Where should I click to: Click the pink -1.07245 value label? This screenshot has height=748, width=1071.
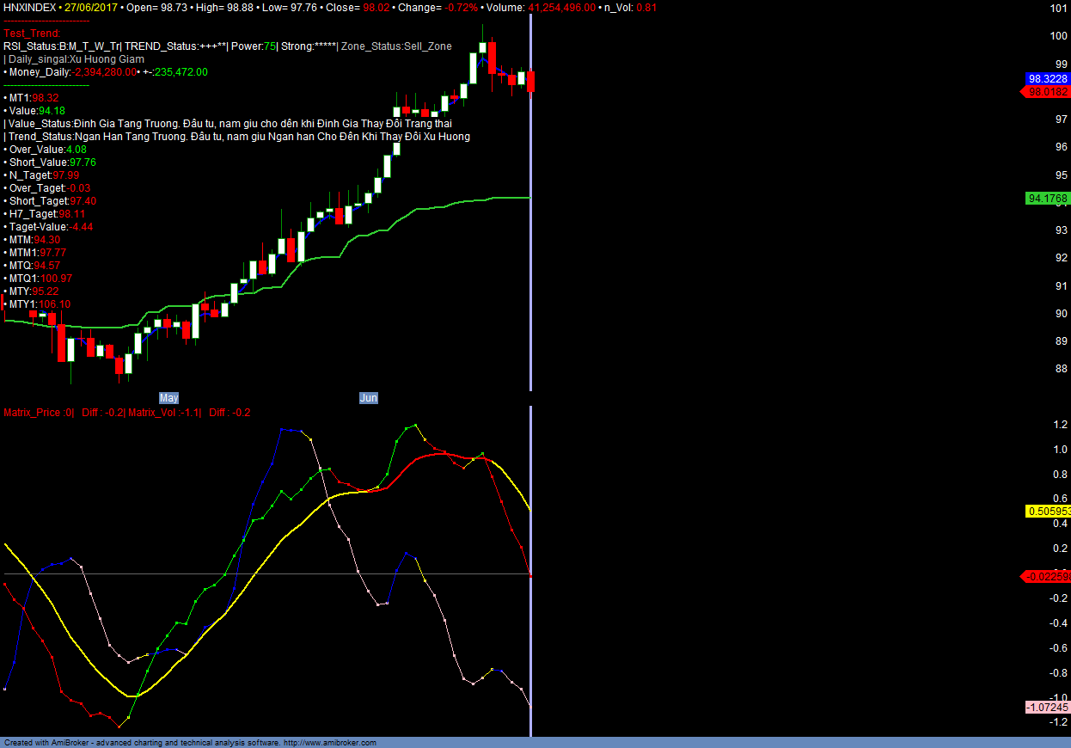1047,708
